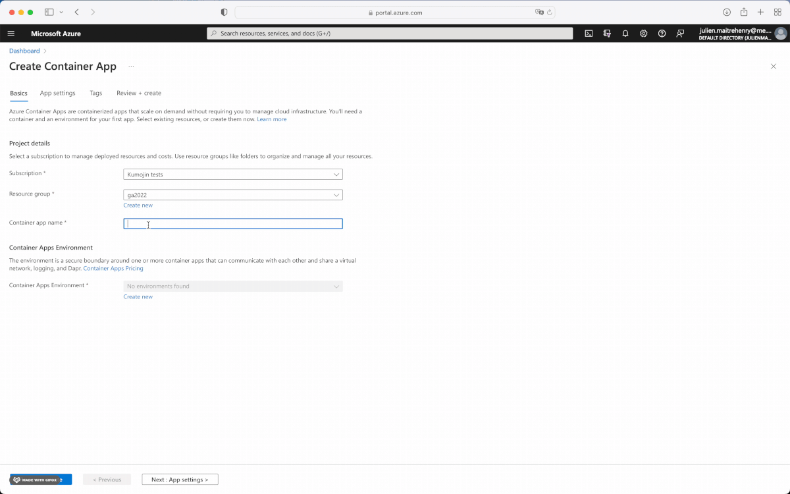Screen dimensions: 790x494
Task: Click the Previous button
Action: [x=107, y=480]
